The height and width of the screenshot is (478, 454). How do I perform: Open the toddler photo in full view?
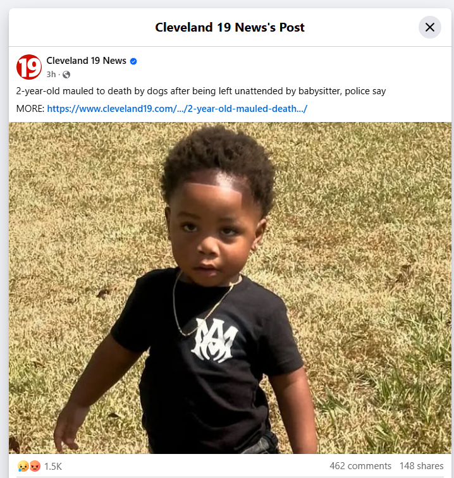click(x=230, y=288)
